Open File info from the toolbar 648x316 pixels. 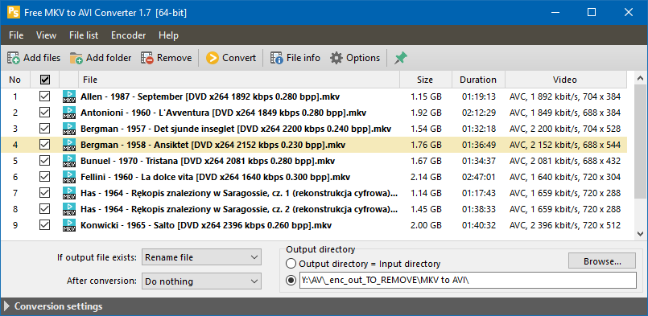[276, 58]
